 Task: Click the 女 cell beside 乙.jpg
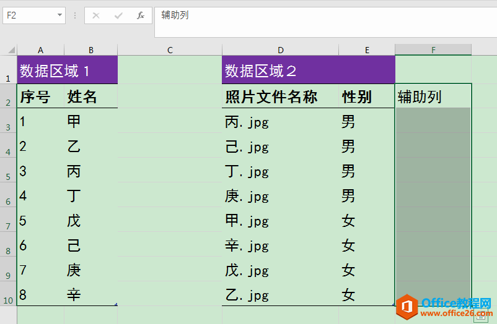367,293
